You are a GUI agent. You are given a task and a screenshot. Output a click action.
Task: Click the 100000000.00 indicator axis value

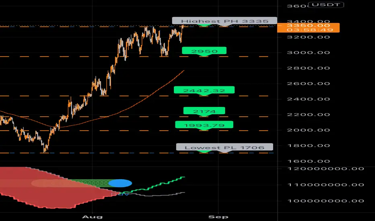tap(326, 201)
